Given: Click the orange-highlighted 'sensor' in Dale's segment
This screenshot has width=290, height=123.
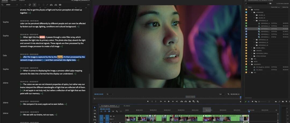Looking at the screenshot, I should click(x=60, y=57).
